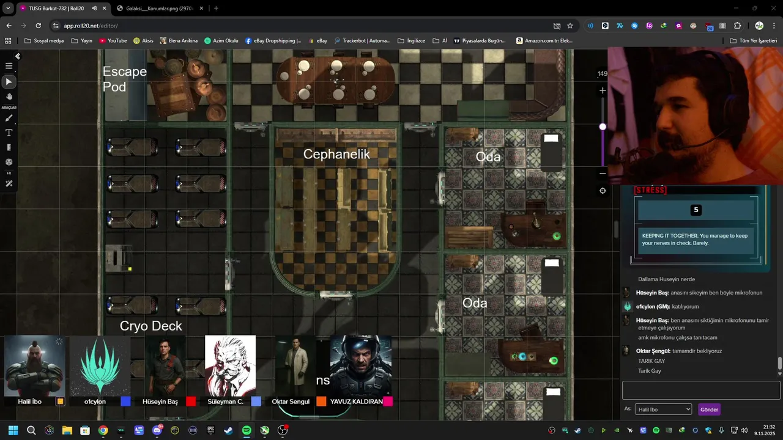This screenshot has height=440, width=783.
Task: Collapse the left toolbar with double chevron
Action: click(x=18, y=56)
